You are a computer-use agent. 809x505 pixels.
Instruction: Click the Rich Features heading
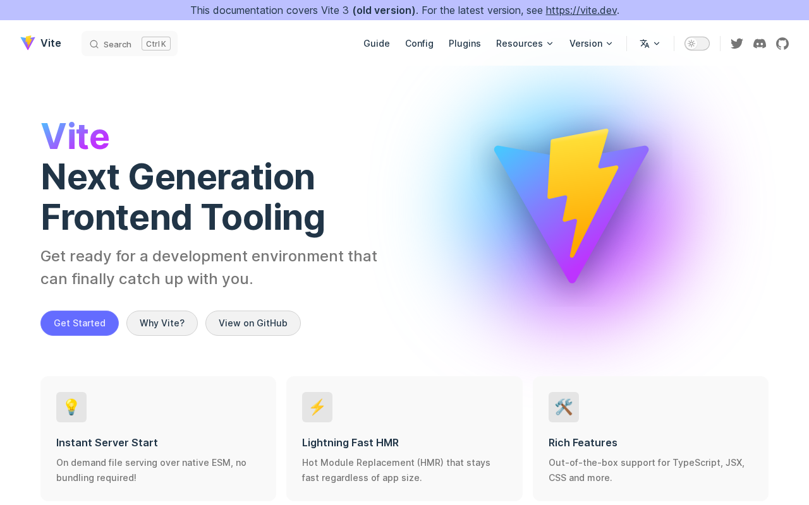(x=583, y=443)
